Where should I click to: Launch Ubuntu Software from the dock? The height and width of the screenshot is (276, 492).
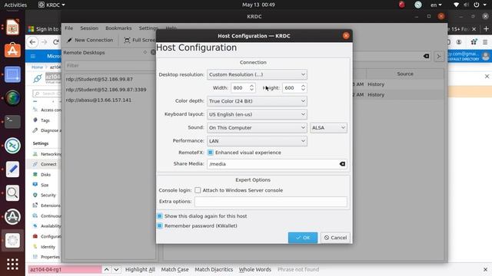coord(12,51)
